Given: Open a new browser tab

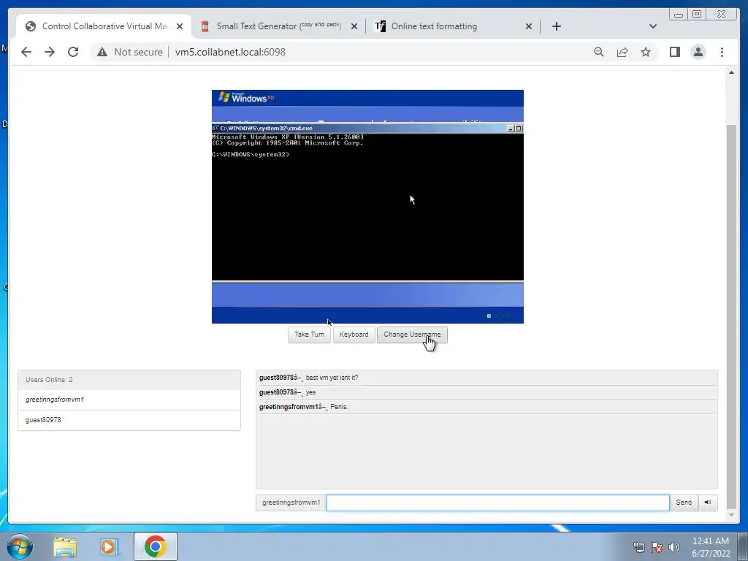Looking at the screenshot, I should pos(556,26).
